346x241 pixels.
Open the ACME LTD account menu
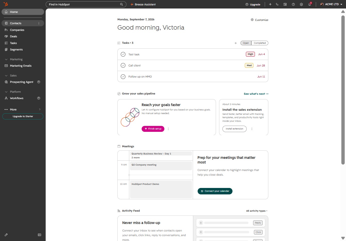[332, 4]
